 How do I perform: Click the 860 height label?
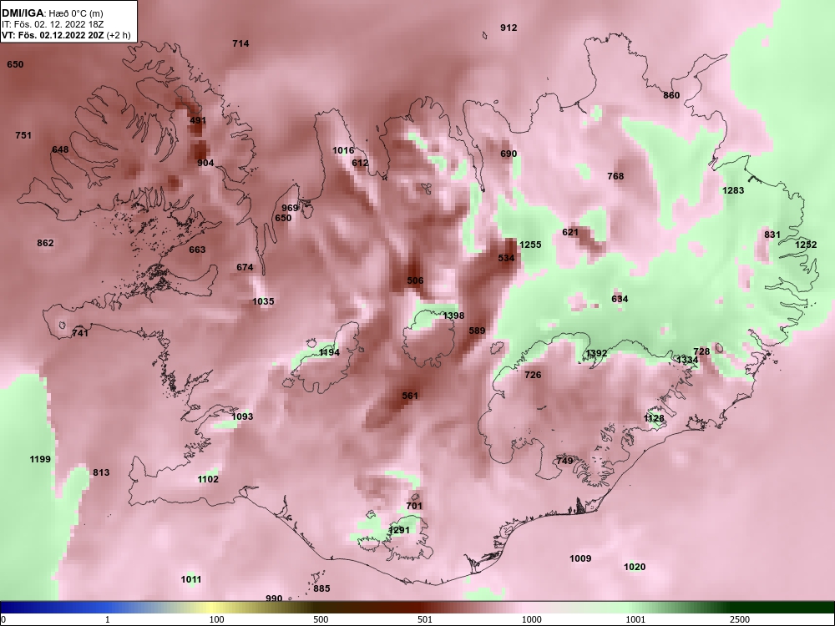(x=671, y=95)
